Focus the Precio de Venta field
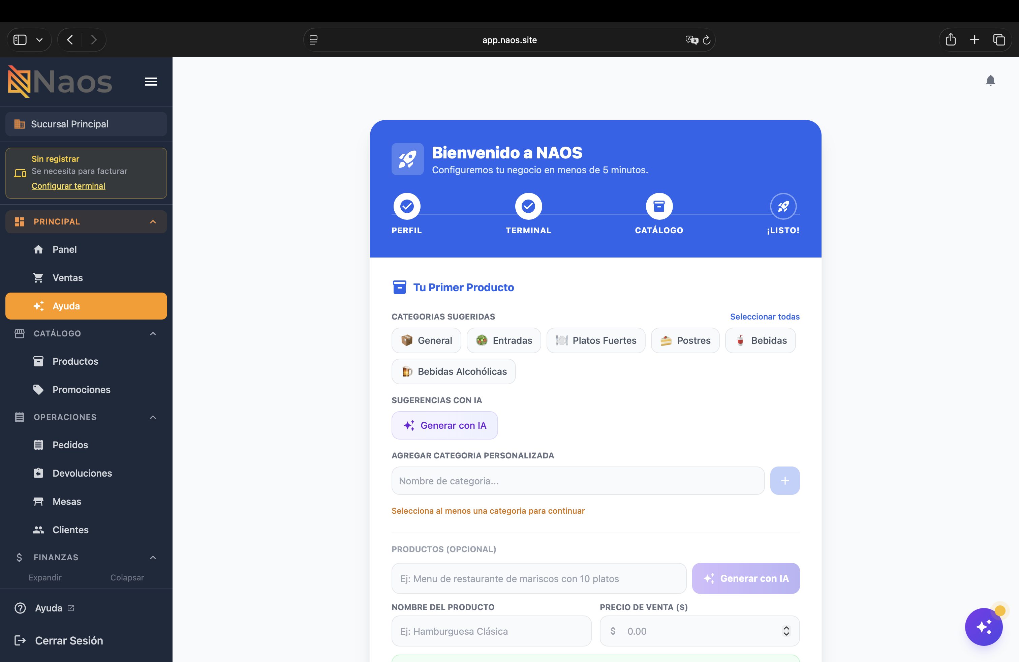1019x662 pixels. (700, 631)
